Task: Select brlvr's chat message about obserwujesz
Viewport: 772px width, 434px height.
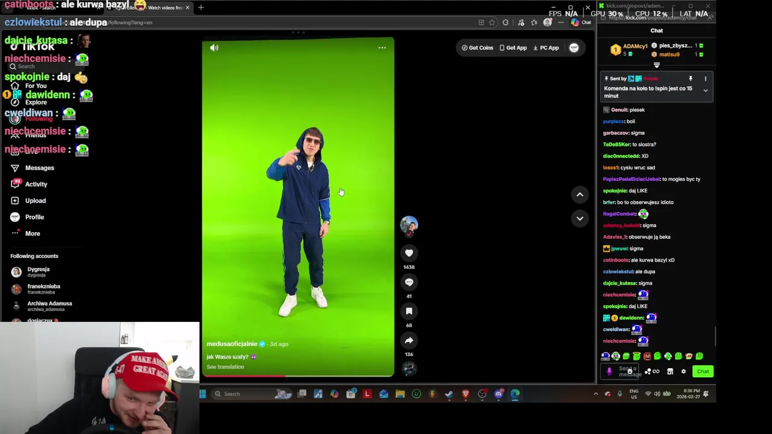Action: [x=645, y=203]
